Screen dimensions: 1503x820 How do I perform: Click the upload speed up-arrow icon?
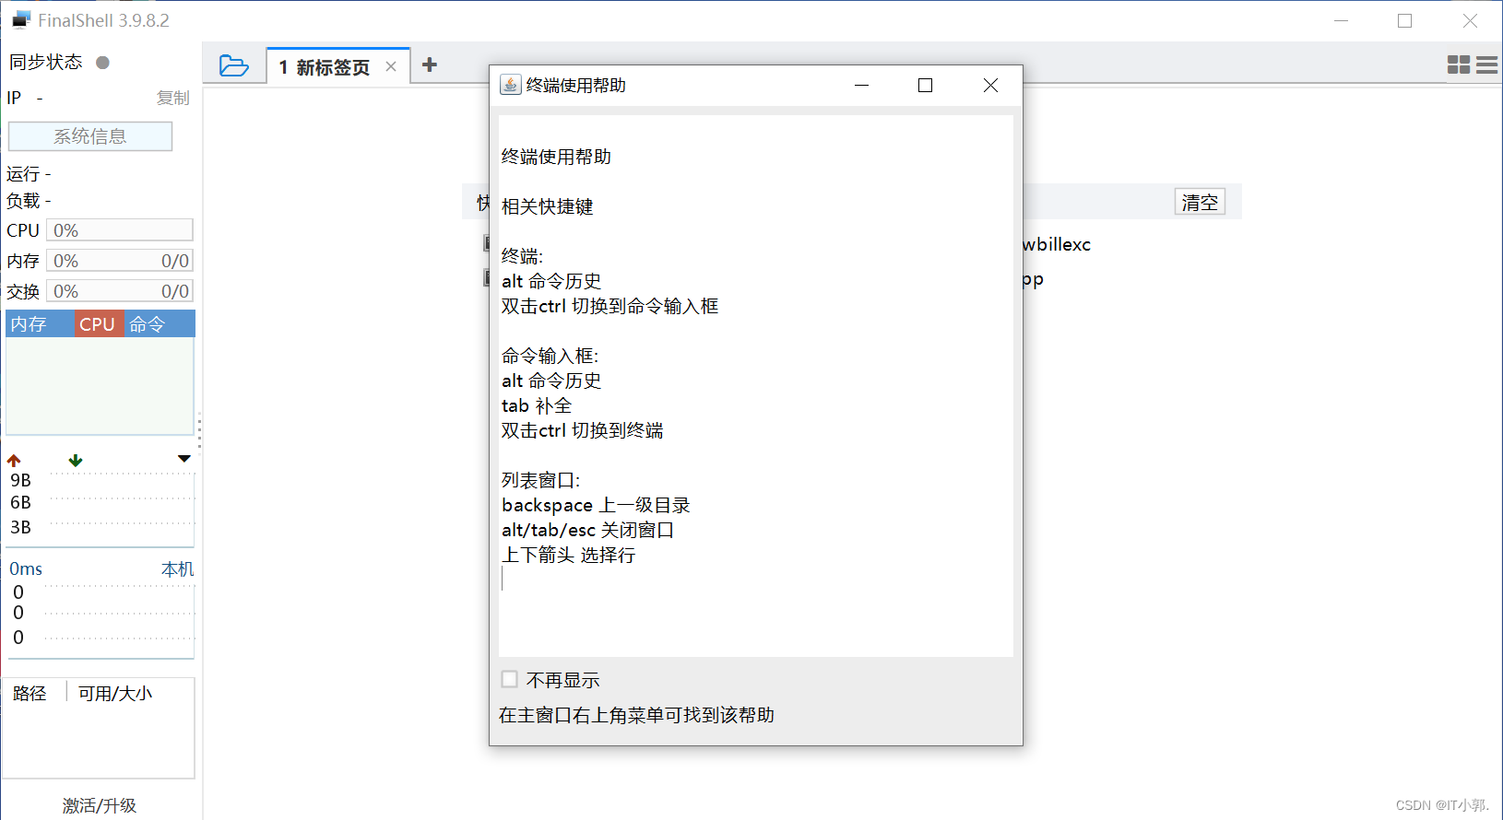click(x=14, y=460)
